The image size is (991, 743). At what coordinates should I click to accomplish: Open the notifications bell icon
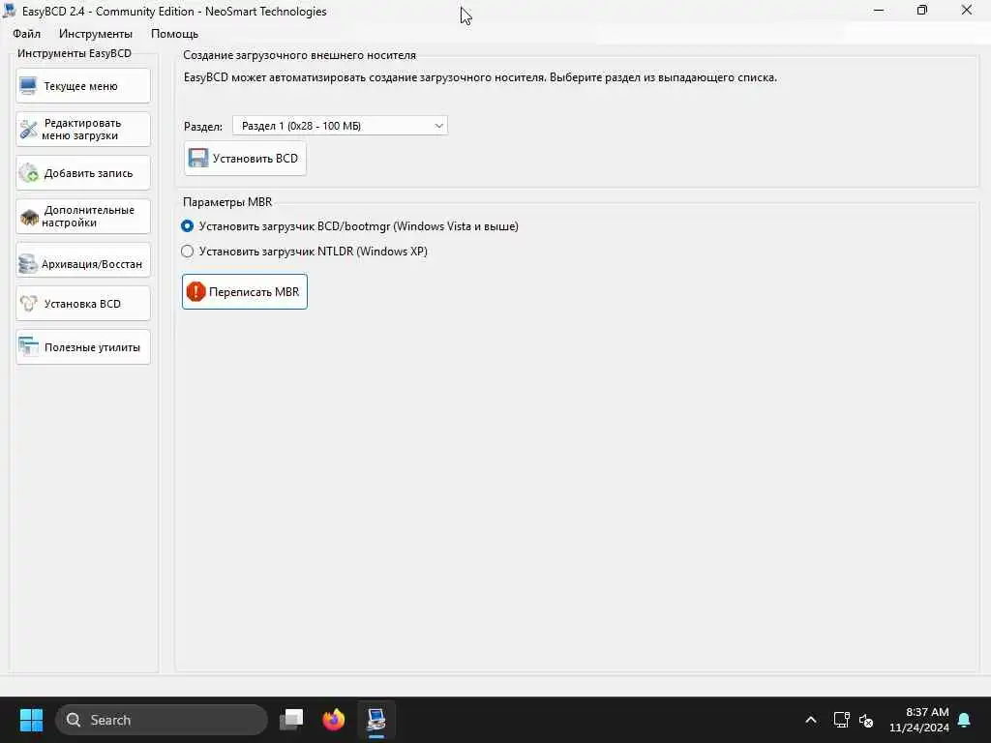coord(965,720)
